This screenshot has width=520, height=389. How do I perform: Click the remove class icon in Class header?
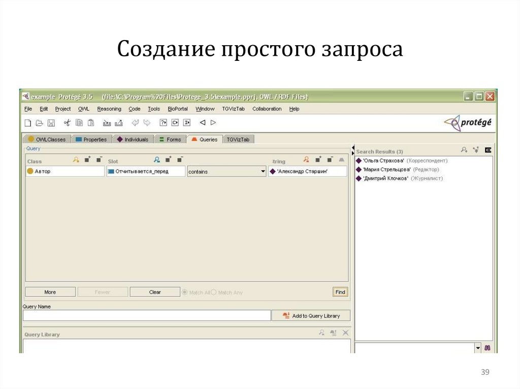(x=99, y=159)
